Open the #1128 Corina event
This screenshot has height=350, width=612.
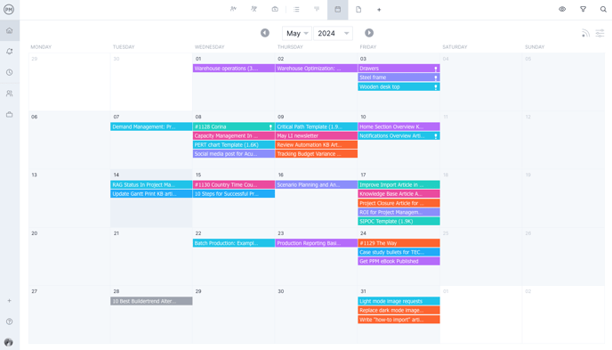click(234, 126)
